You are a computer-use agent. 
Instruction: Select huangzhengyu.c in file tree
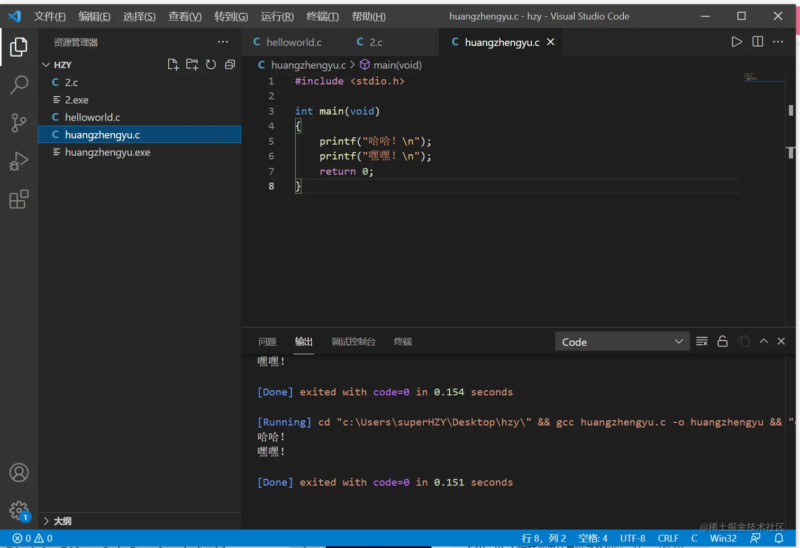[140, 135]
